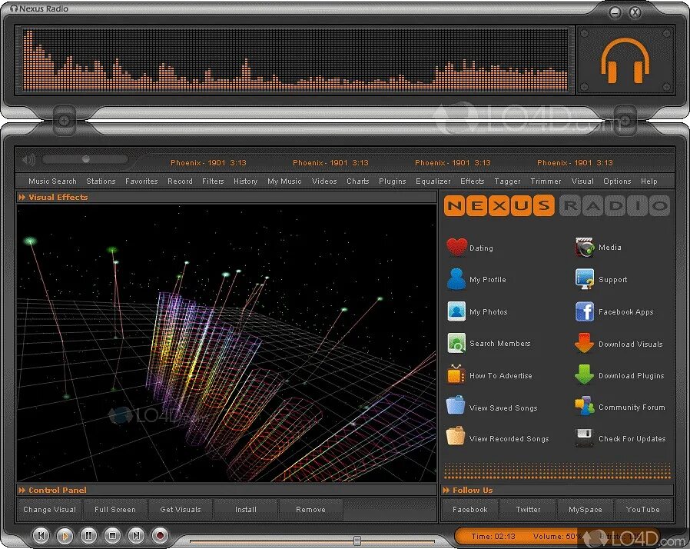Adjust the volume slider near speaker

(x=85, y=159)
